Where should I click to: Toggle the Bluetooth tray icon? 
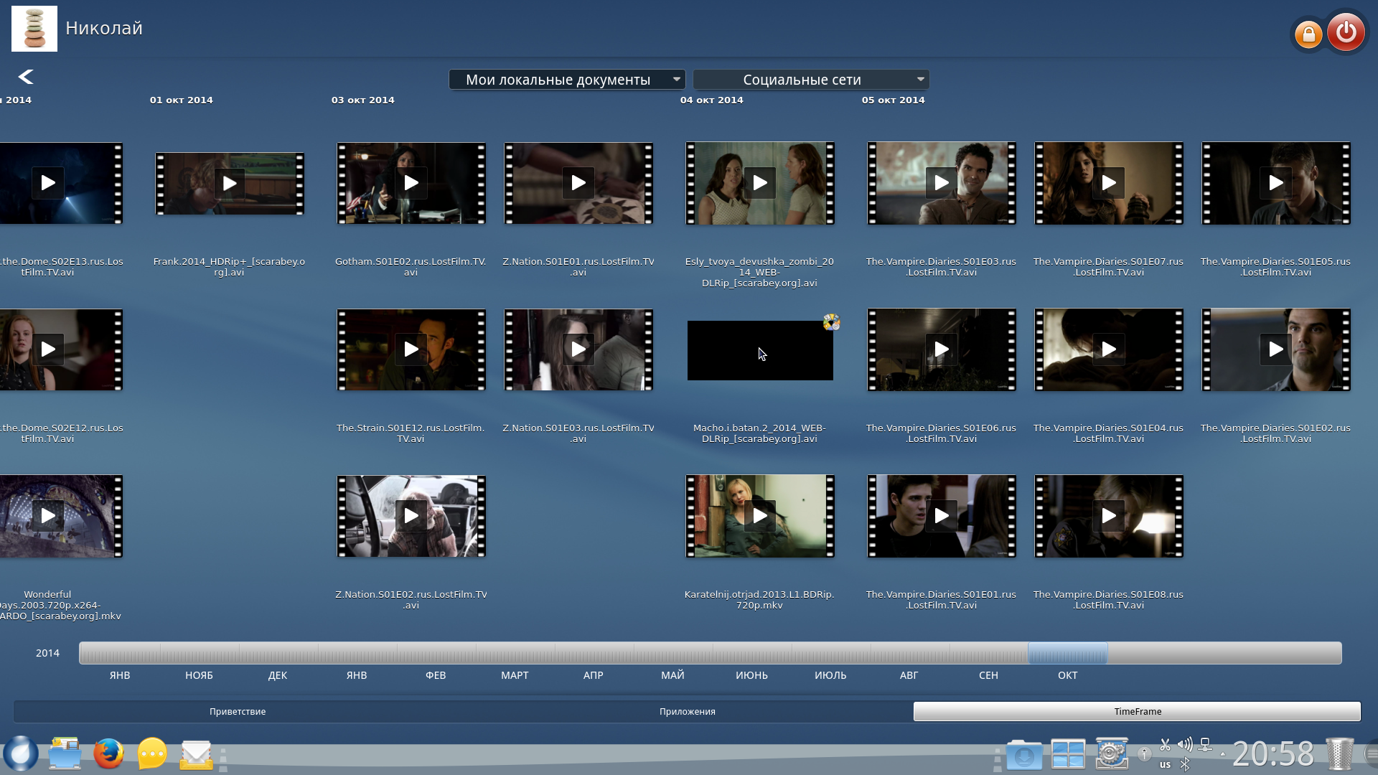[1185, 764]
